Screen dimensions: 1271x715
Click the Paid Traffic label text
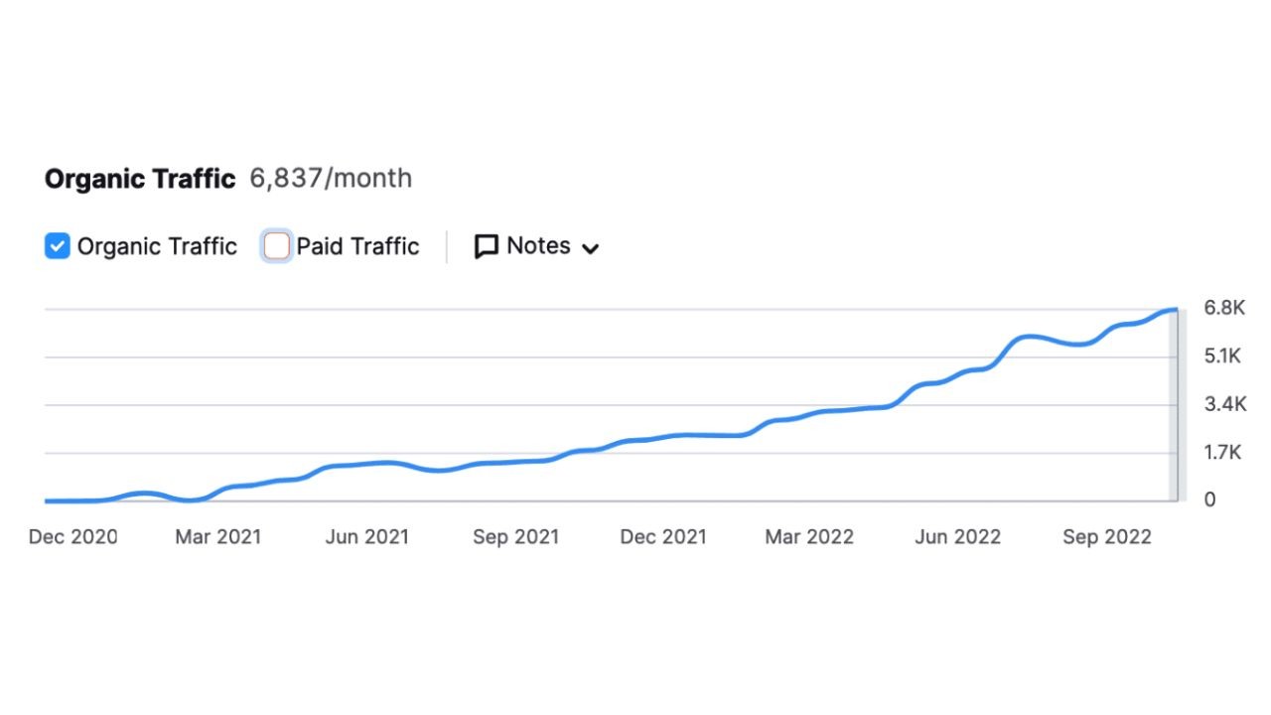357,246
